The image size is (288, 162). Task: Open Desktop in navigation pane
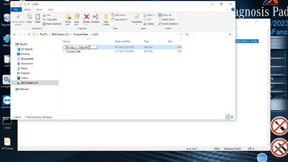25,54
